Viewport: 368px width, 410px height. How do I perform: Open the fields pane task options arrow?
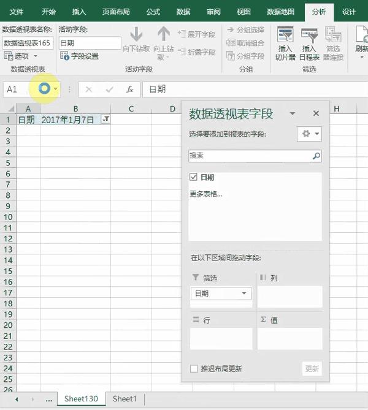[293, 113]
